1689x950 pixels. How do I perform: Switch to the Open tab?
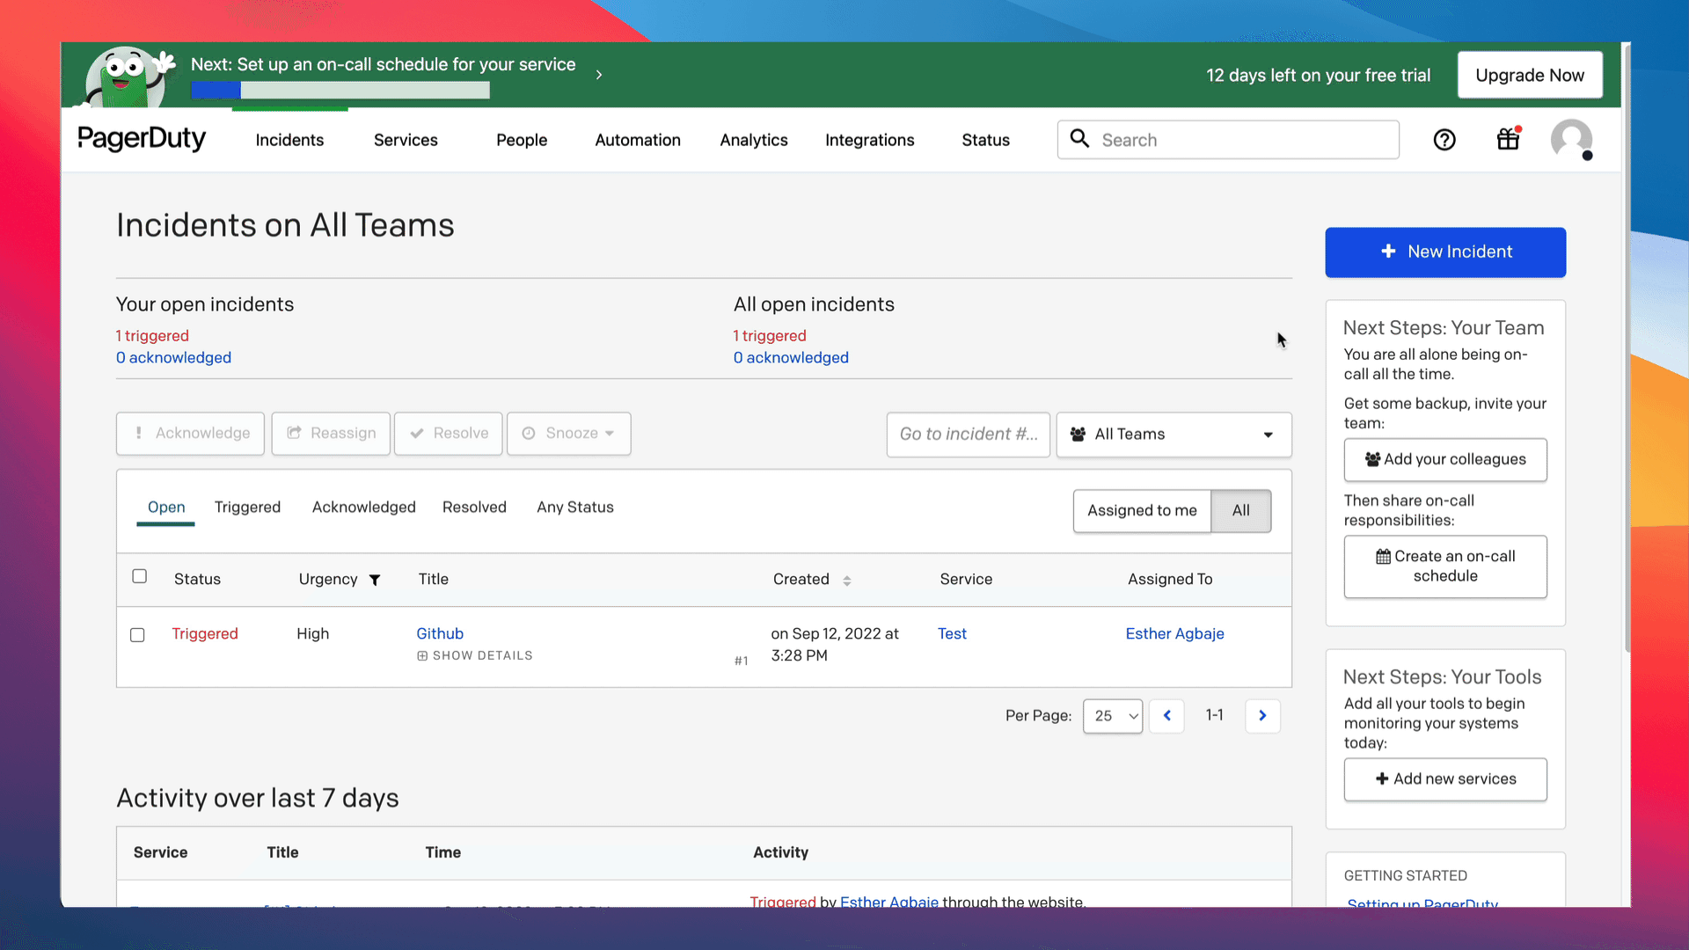(x=166, y=508)
